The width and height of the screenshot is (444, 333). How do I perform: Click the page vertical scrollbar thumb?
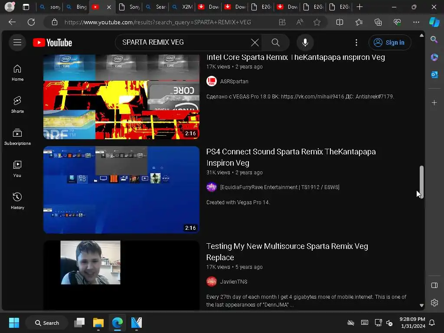point(421,182)
